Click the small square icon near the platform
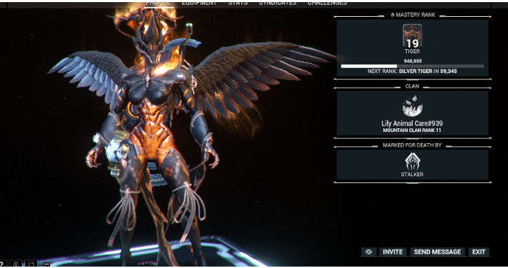The width and height of the screenshot is (508, 268). click(47, 264)
